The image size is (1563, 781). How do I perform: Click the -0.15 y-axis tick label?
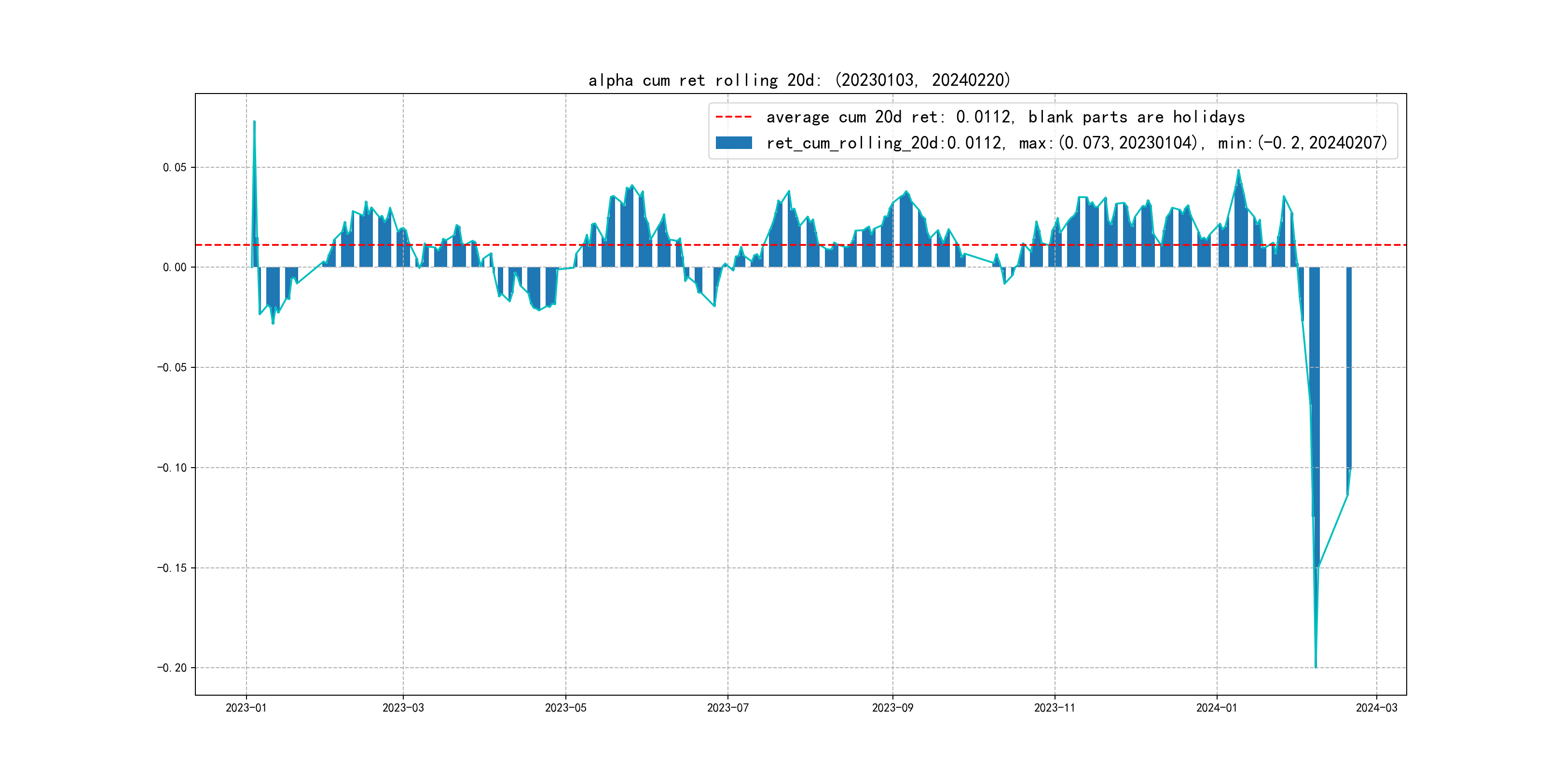pyautogui.click(x=172, y=567)
